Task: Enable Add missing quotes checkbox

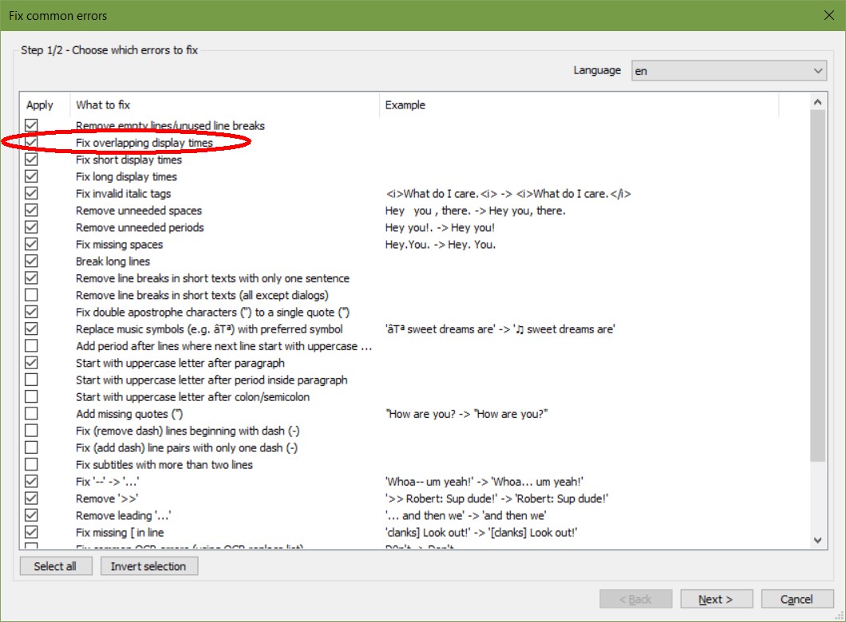Action: 31,414
